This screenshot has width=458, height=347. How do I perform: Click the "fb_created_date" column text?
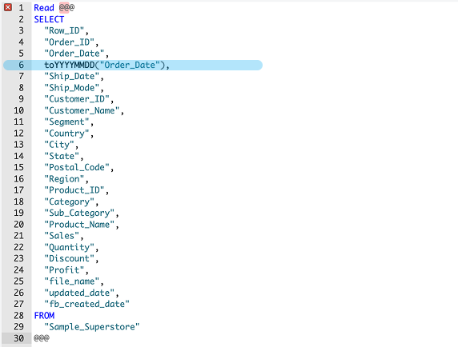pyautogui.click(x=86, y=304)
